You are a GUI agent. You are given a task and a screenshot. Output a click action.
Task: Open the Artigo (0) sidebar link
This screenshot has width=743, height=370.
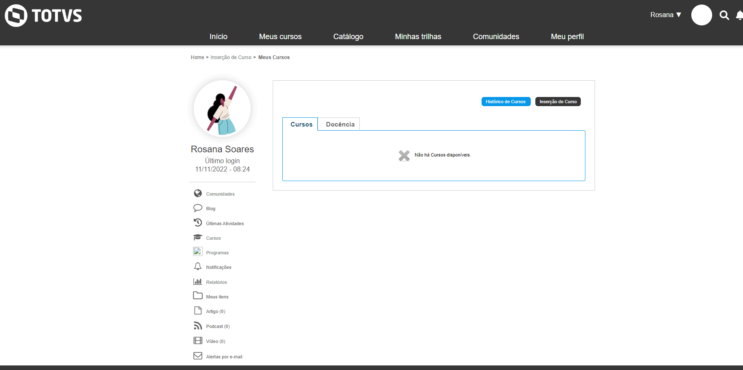tap(216, 311)
